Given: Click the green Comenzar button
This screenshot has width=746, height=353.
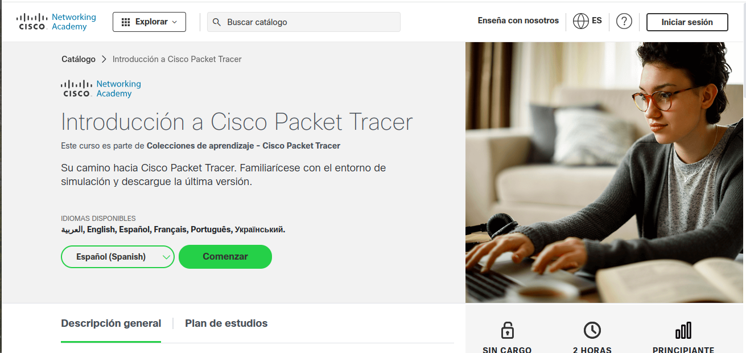Looking at the screenshot, I should (225, 257).
